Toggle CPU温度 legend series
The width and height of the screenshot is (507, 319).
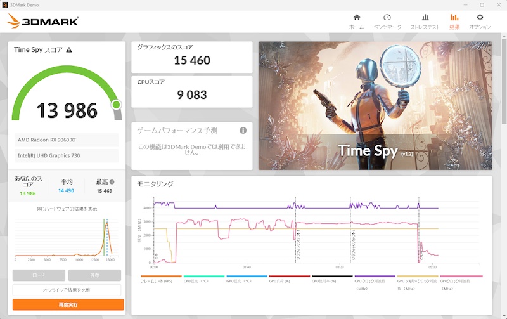click(204, 279)
